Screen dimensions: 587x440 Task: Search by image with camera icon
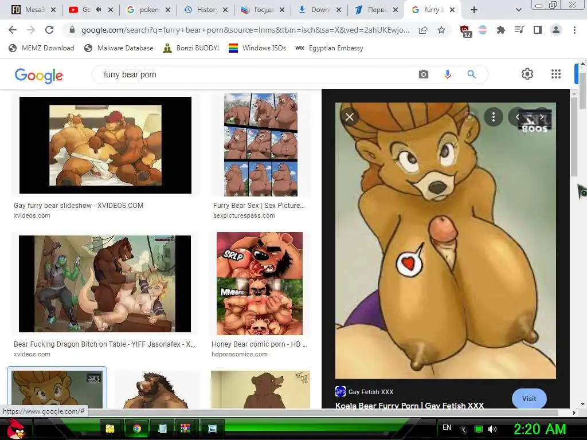tap(424, 74)
